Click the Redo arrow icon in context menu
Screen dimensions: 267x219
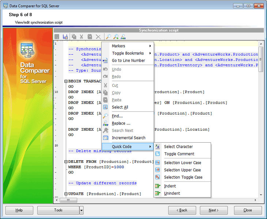point(105,76)
